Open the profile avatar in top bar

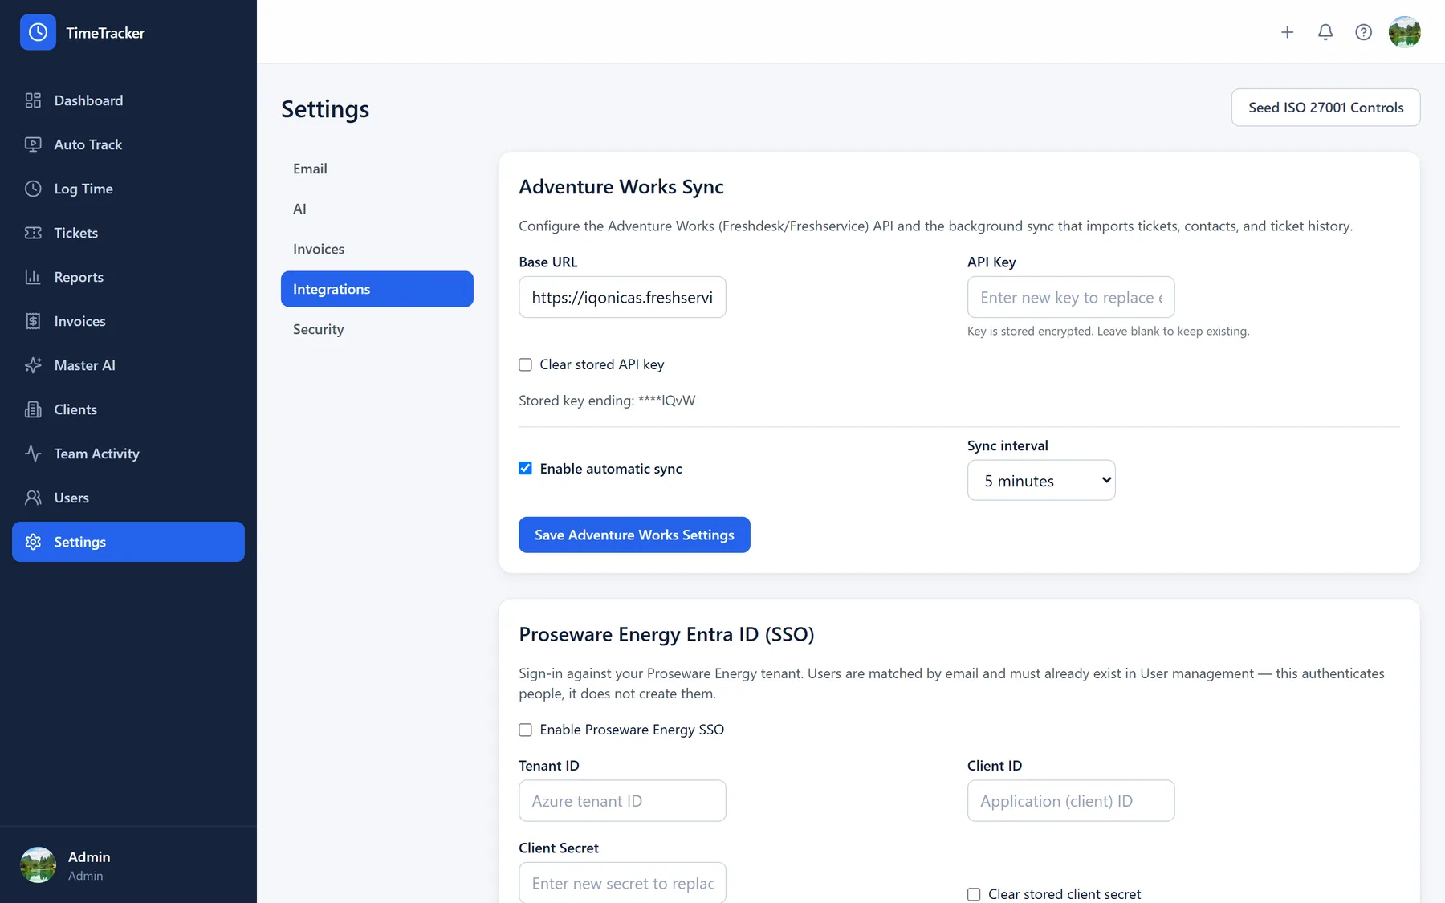pos(1405,32)
